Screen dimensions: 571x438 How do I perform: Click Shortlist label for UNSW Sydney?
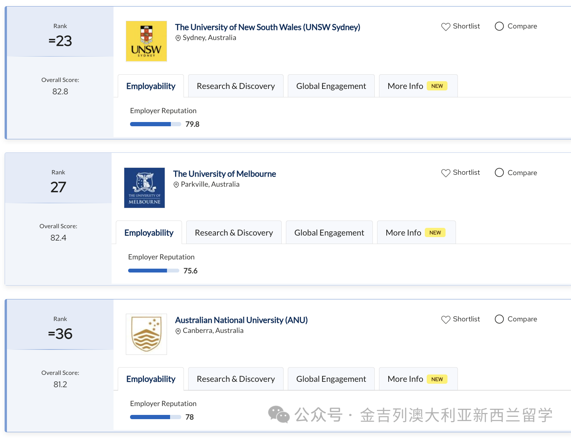tap(466, 26)
